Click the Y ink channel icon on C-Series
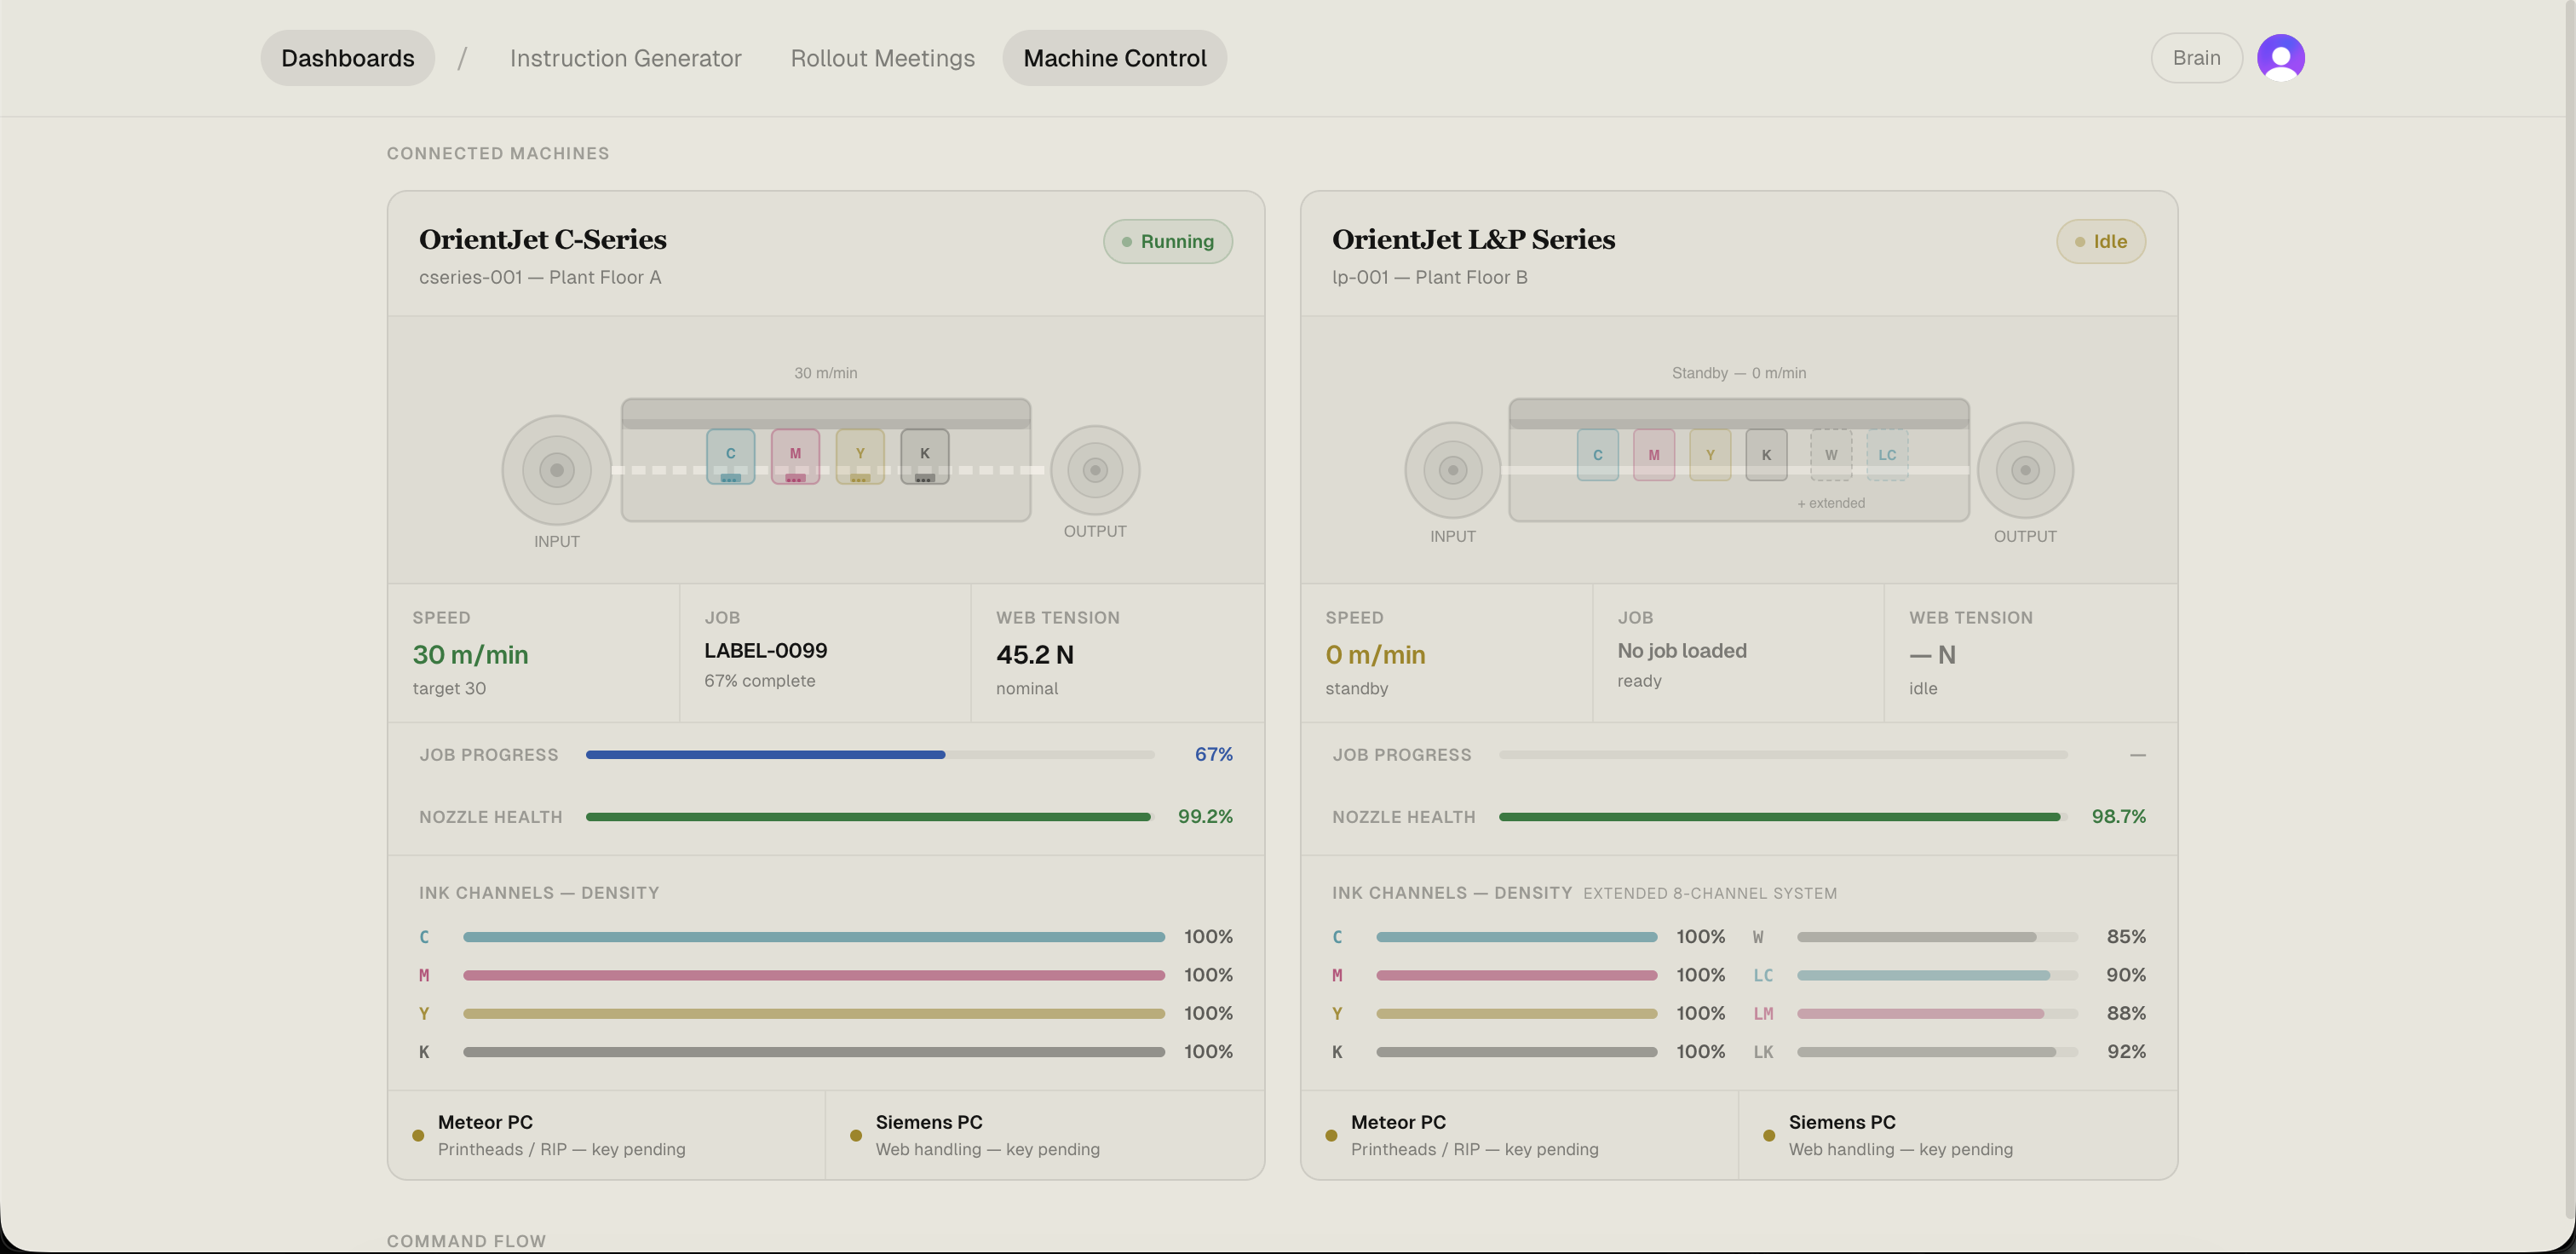Screen dimensions: 2576x1254 pyautogui.click(x=859, y=457)
